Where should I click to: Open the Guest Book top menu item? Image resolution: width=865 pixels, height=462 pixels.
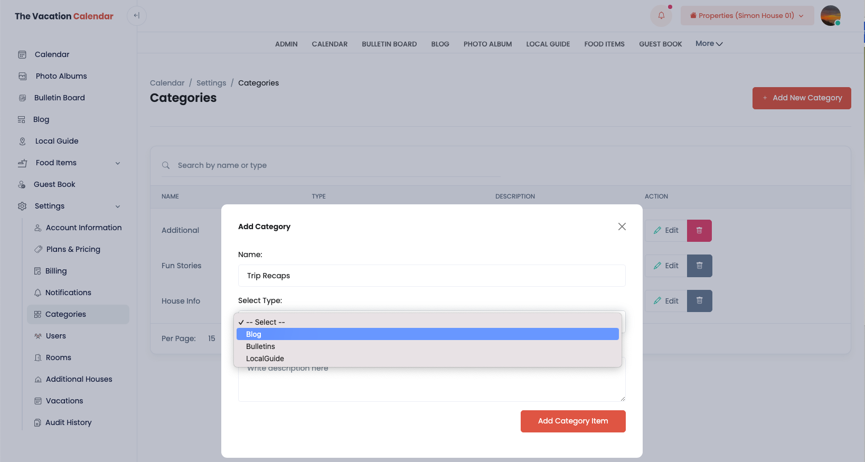point(660,44)
